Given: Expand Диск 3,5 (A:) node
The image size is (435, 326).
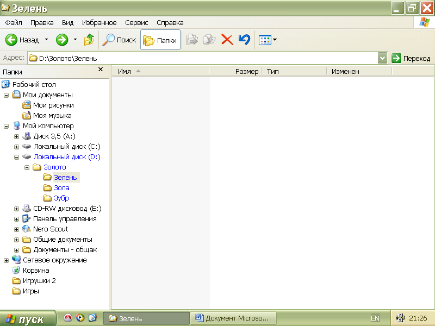Looking at the screenshot, I should click(16, 136).
